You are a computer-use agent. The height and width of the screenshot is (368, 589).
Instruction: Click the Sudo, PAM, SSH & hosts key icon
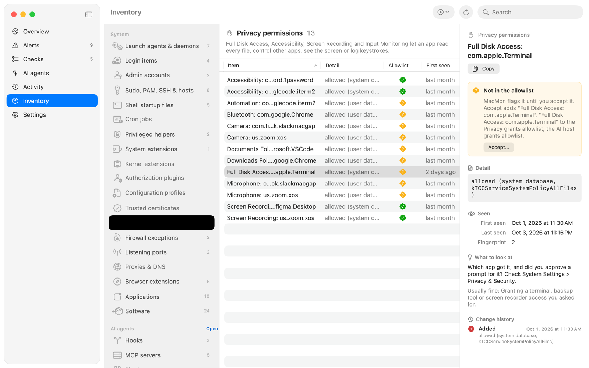point(117,90)
